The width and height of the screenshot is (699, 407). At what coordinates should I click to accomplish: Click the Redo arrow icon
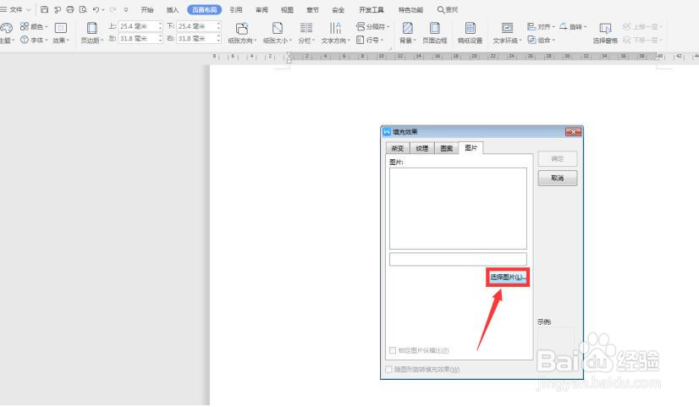pyautogui.click(x=113, y=9)
